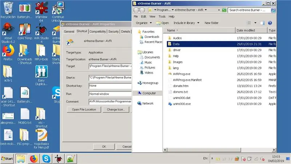The image size is (291, 164).
Task: Open the Include in library dropdown
Action: coord(186,23)
